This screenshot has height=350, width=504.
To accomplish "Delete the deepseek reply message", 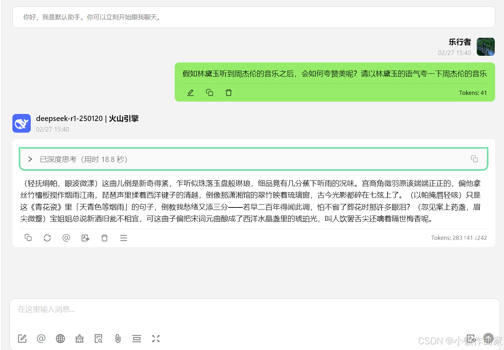I will point(104,238).
